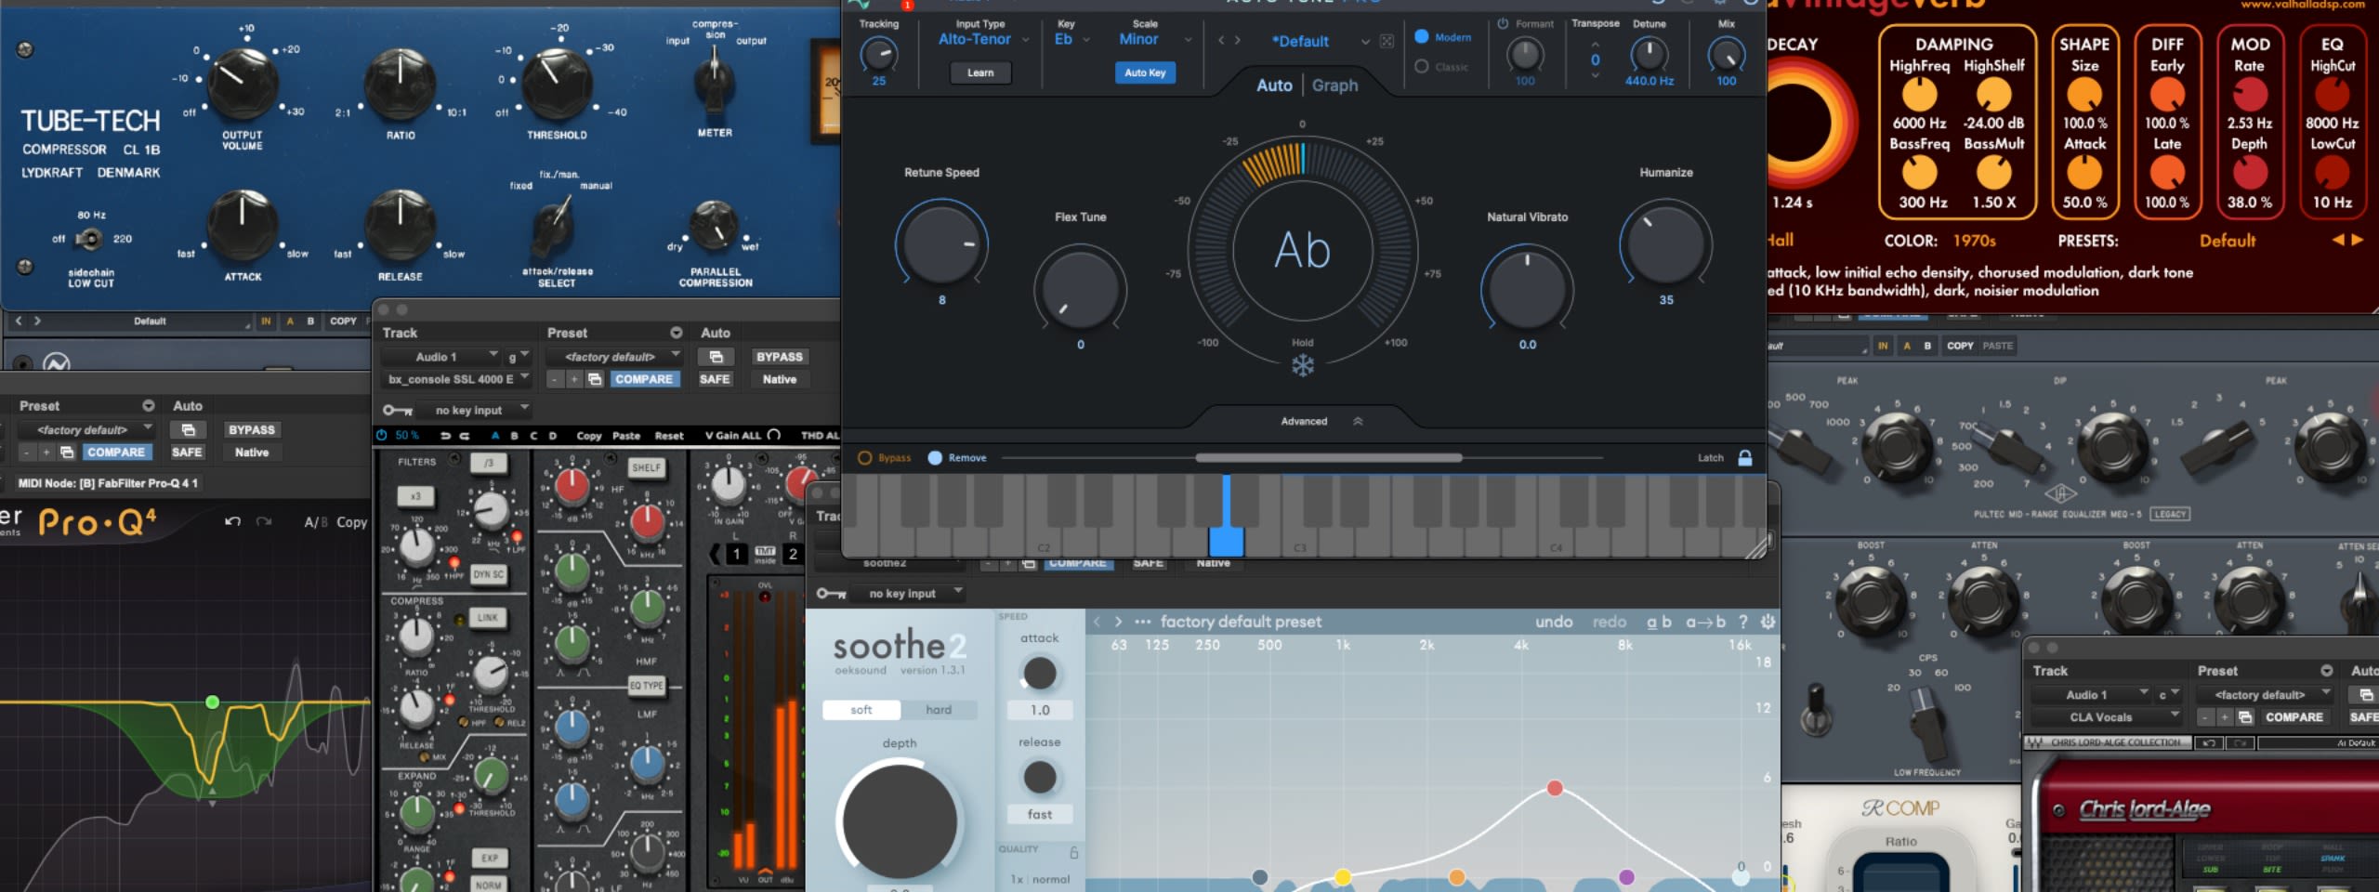
Task: Open the factory default preset dropdown in bx_console
Action: click(615, 357)
